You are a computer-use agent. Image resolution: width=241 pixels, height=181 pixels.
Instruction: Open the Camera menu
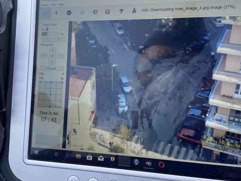click(45, 5)
